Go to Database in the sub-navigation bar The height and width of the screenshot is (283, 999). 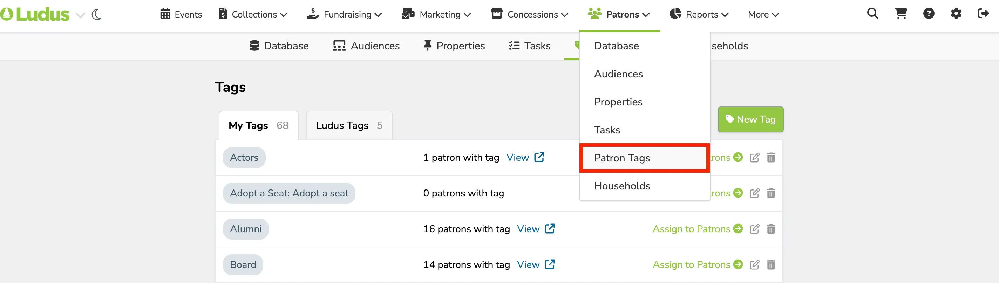(x=279, y=46)
